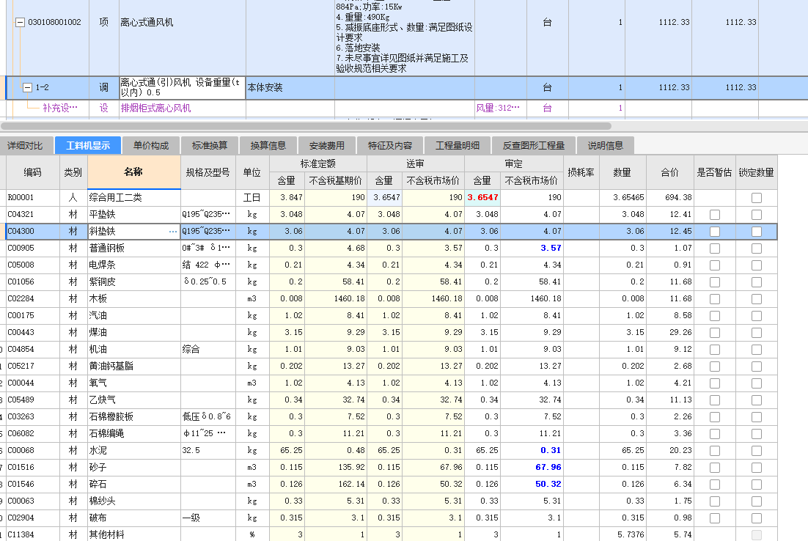Switch to the 详细对比 tab

[25, 146]
